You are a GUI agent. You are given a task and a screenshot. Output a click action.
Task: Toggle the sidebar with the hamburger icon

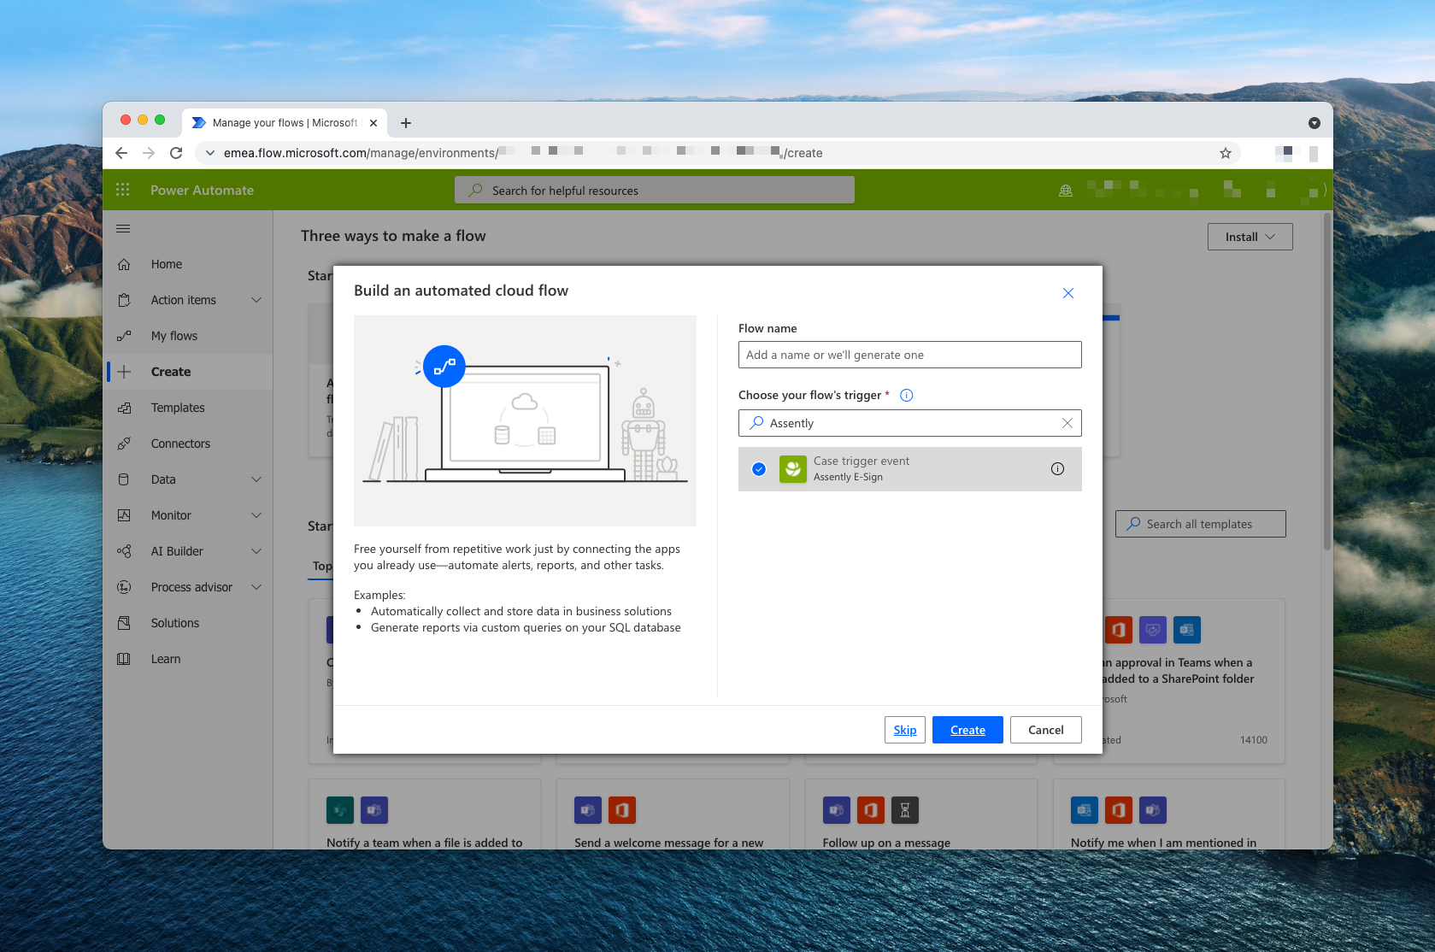point(122,228)
